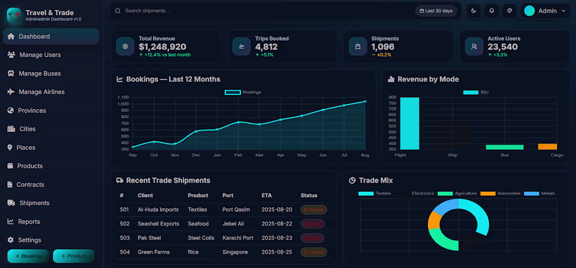
Task: Click In Transit badge for Green Farms
Action: coord(314,252)
